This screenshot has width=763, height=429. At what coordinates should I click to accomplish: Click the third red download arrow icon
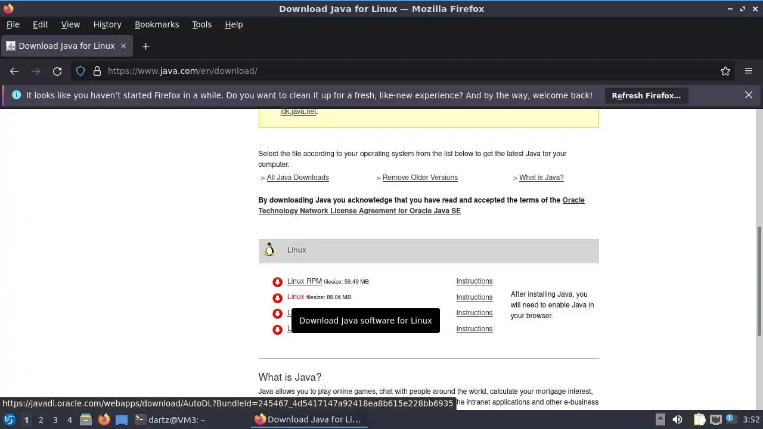[277, 313]
